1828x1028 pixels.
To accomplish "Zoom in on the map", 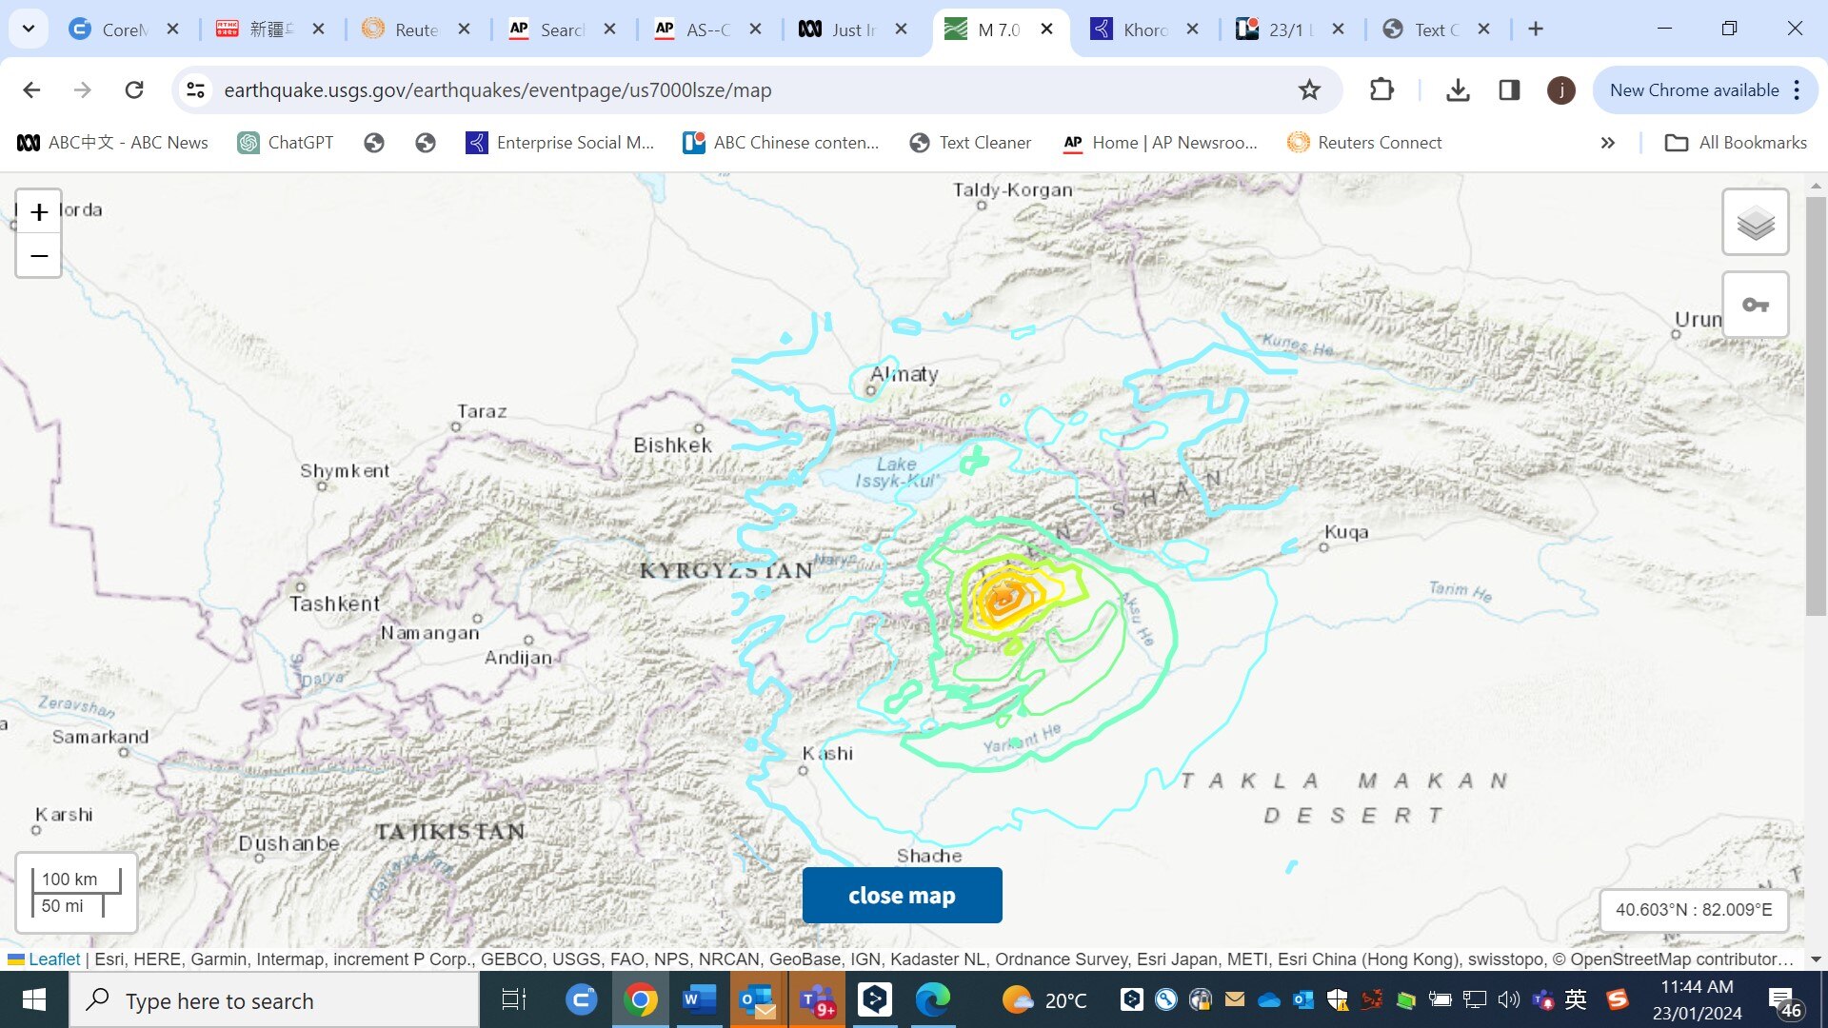I will point(39,212).
